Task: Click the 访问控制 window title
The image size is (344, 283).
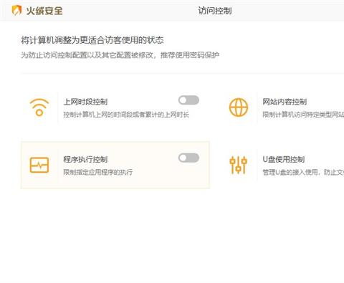Action: 215,11
